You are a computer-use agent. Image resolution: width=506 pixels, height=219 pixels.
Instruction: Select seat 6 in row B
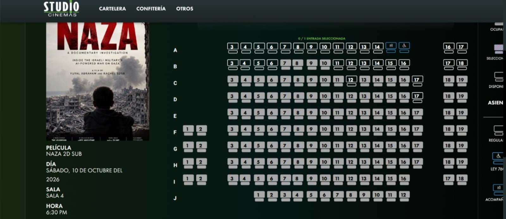[x=272, y=64]
